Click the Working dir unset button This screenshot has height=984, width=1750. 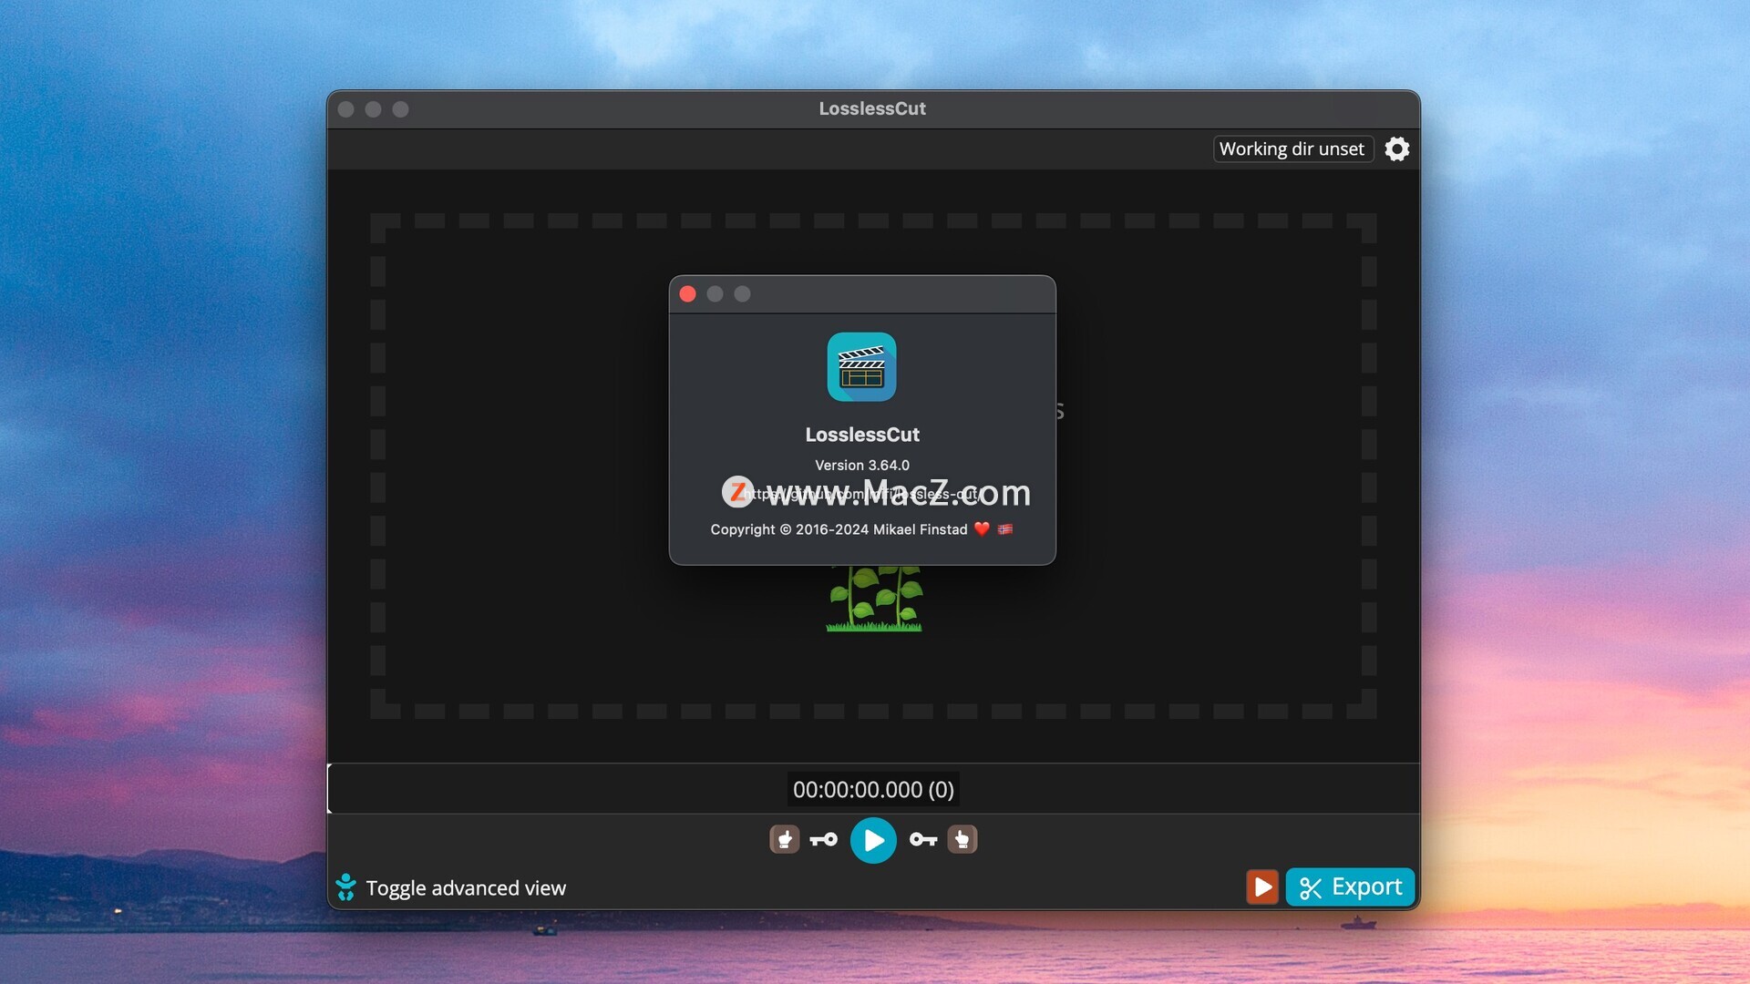[x=1292, y=149]
